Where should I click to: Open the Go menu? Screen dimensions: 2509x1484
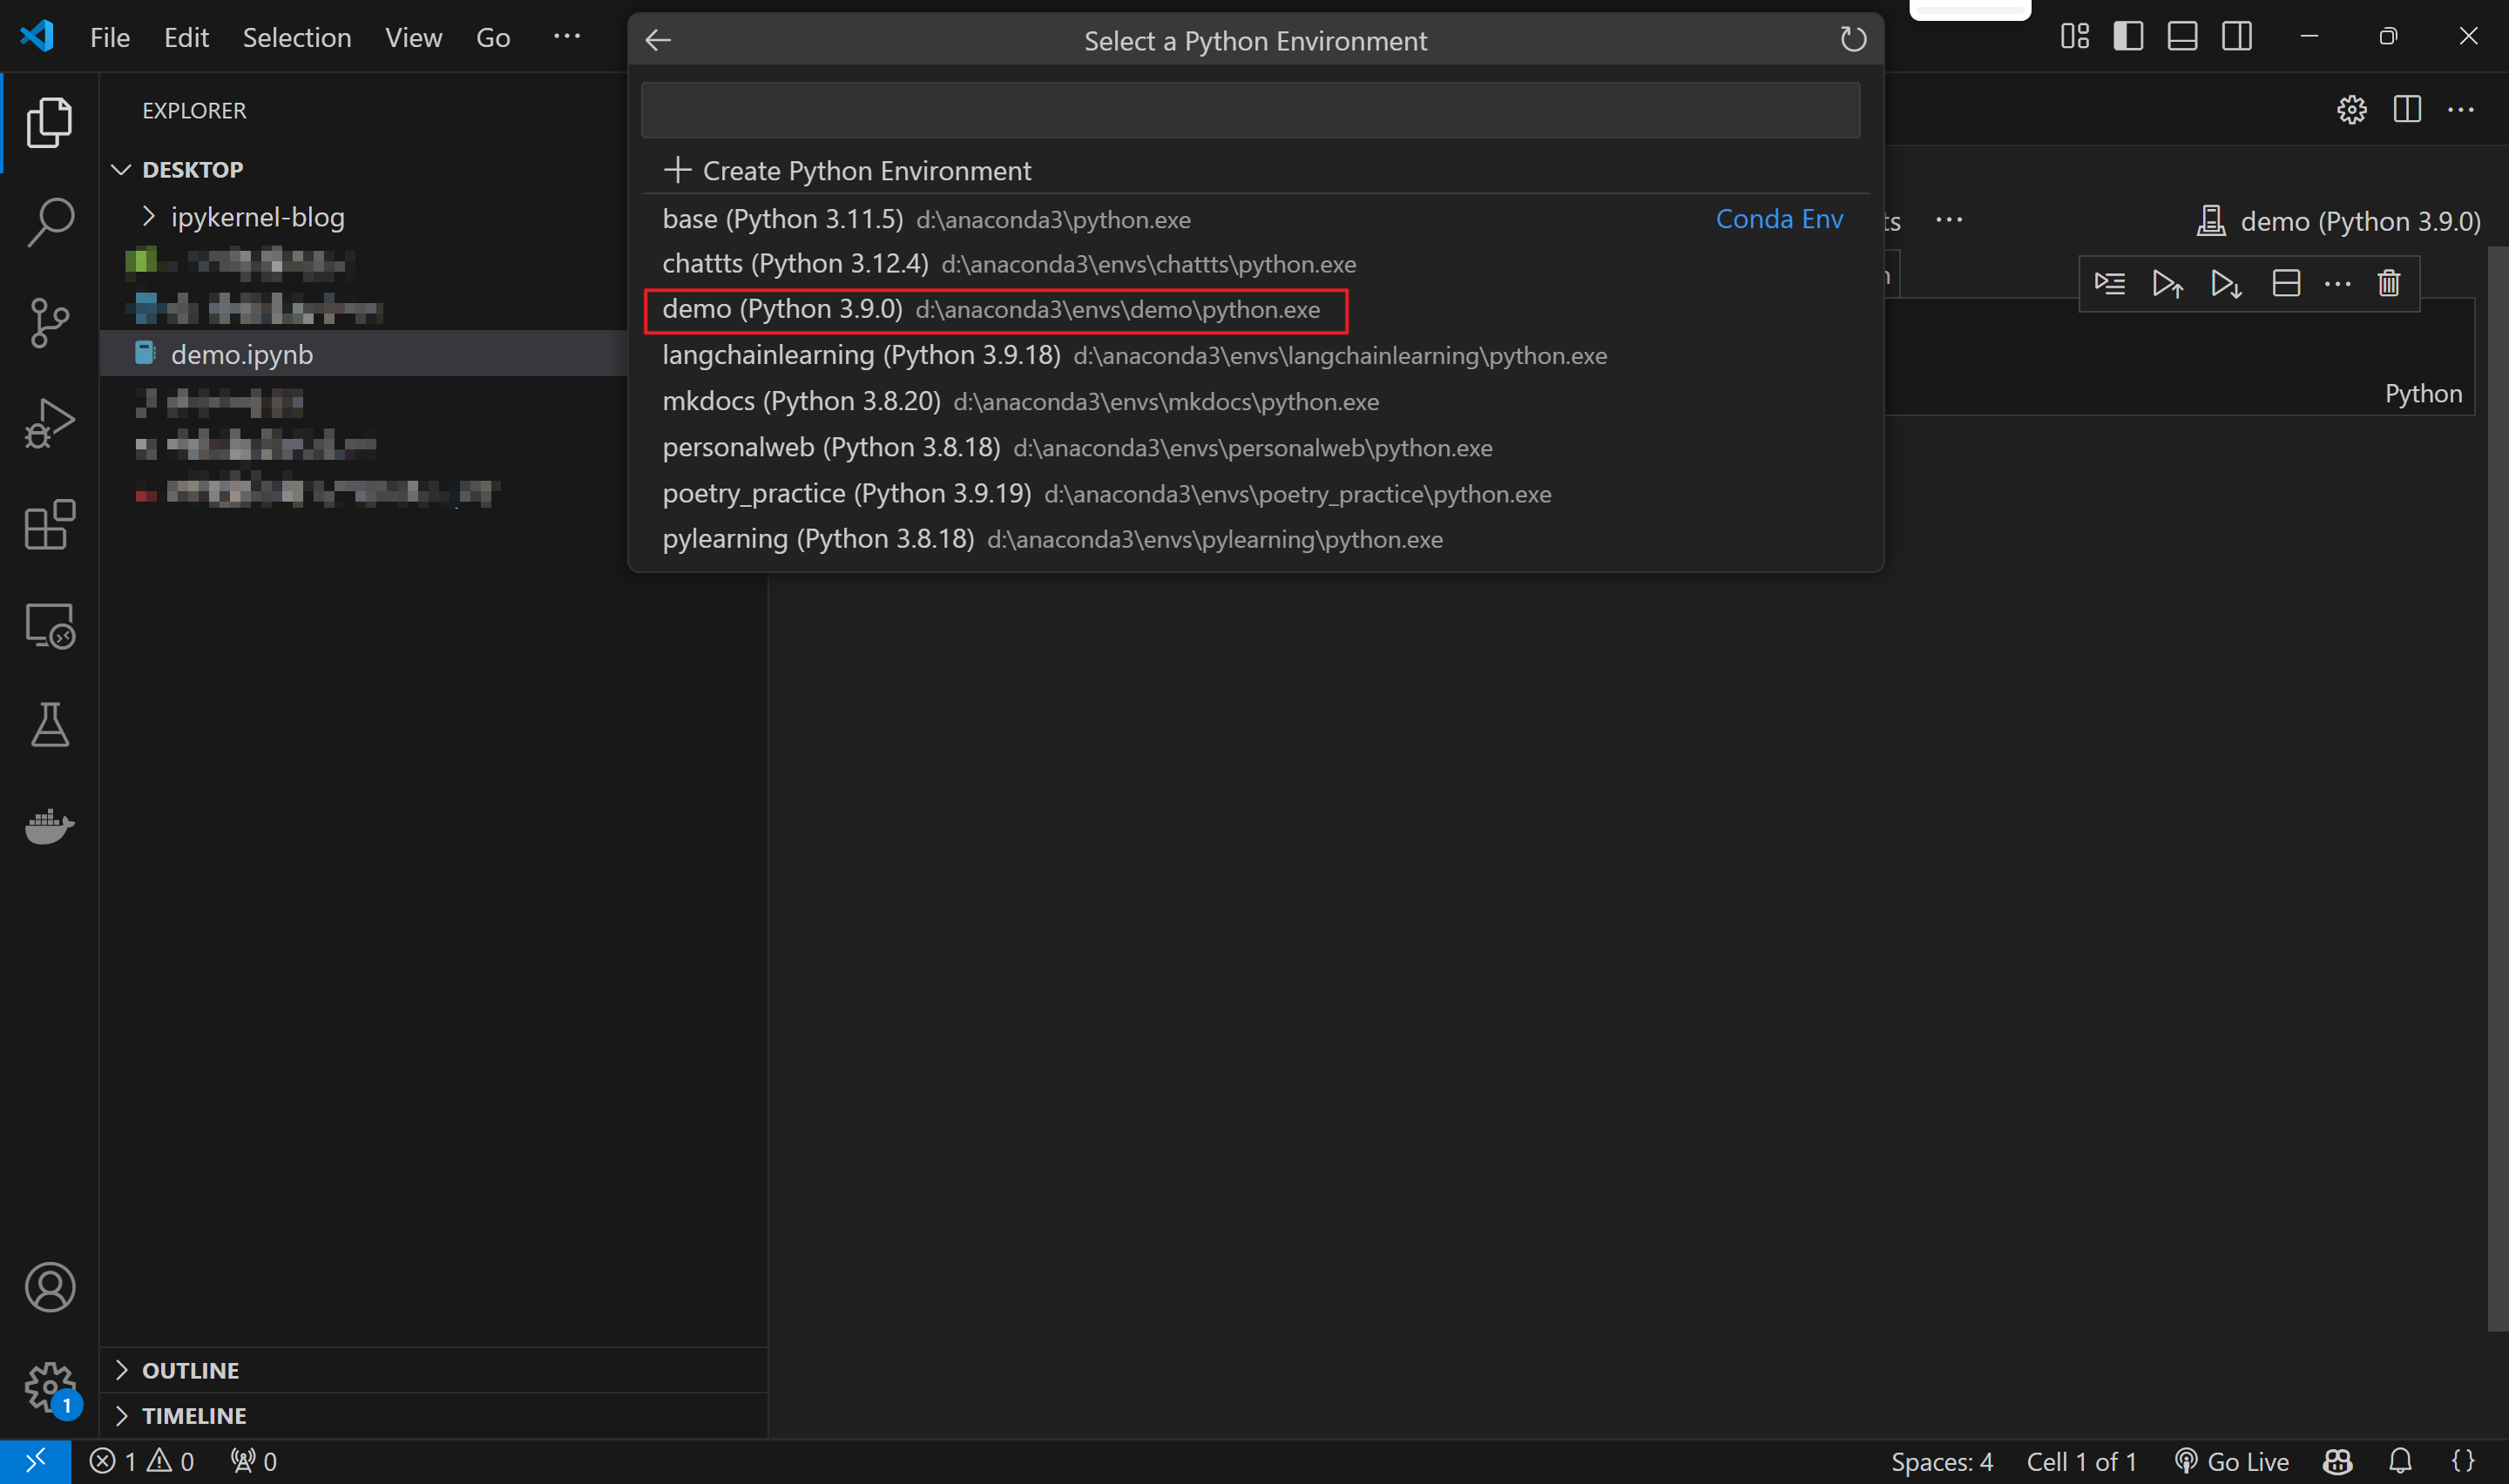click(x=493, y=37)
